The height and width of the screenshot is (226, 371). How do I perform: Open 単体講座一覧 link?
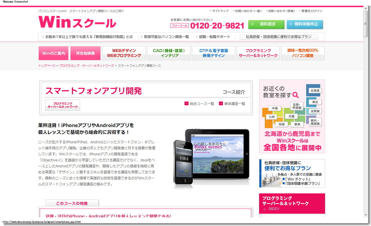coord(235,104)
